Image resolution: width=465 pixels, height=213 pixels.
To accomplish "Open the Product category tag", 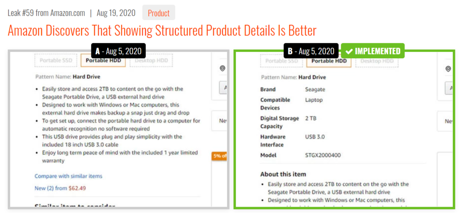I will coord(158,13).
